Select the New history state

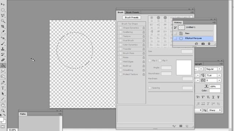193,33
